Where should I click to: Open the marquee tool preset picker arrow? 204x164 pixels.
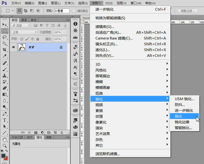click(x=13, y=11)
